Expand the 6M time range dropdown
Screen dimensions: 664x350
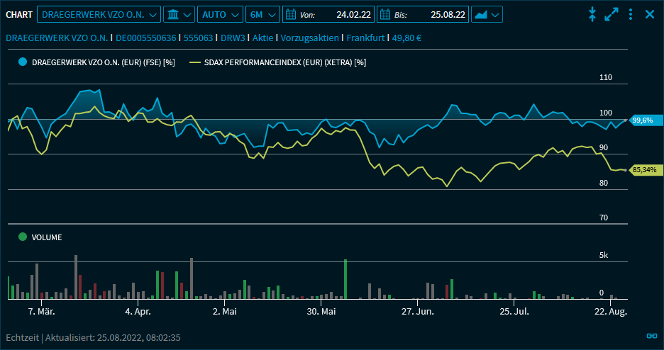pyautogui.click(x=262, y=14)
